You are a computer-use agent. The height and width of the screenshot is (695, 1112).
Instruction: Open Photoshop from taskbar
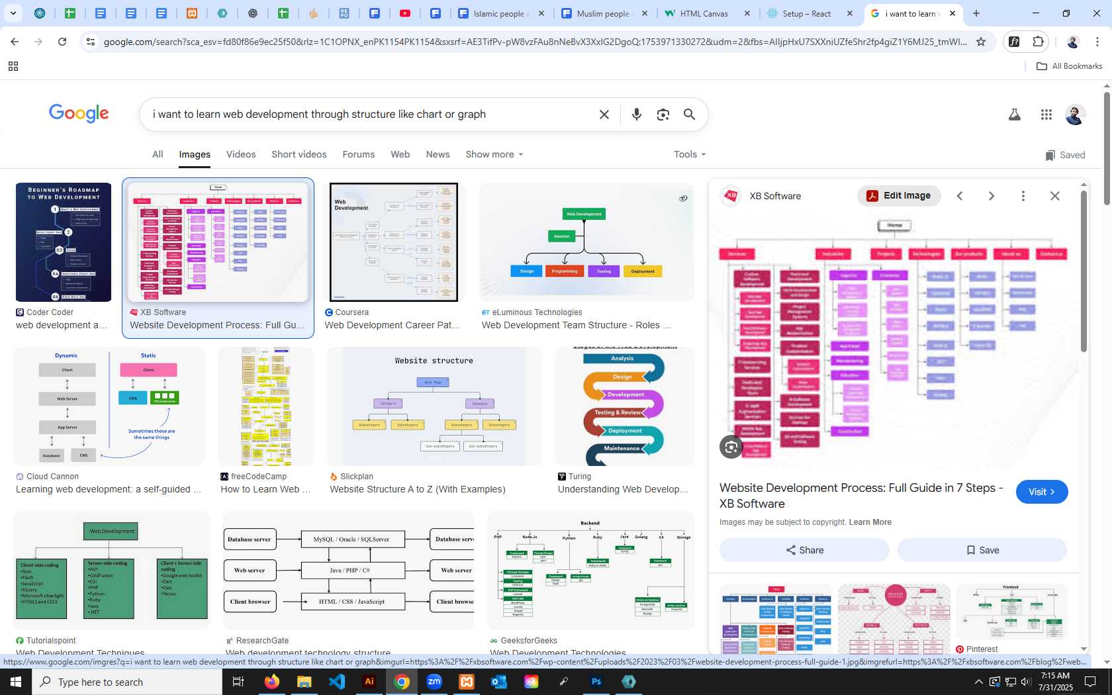pos(596,682)
